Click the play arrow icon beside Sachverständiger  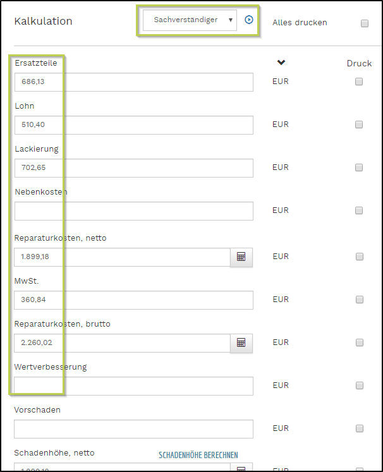click(x=249, y=20)
